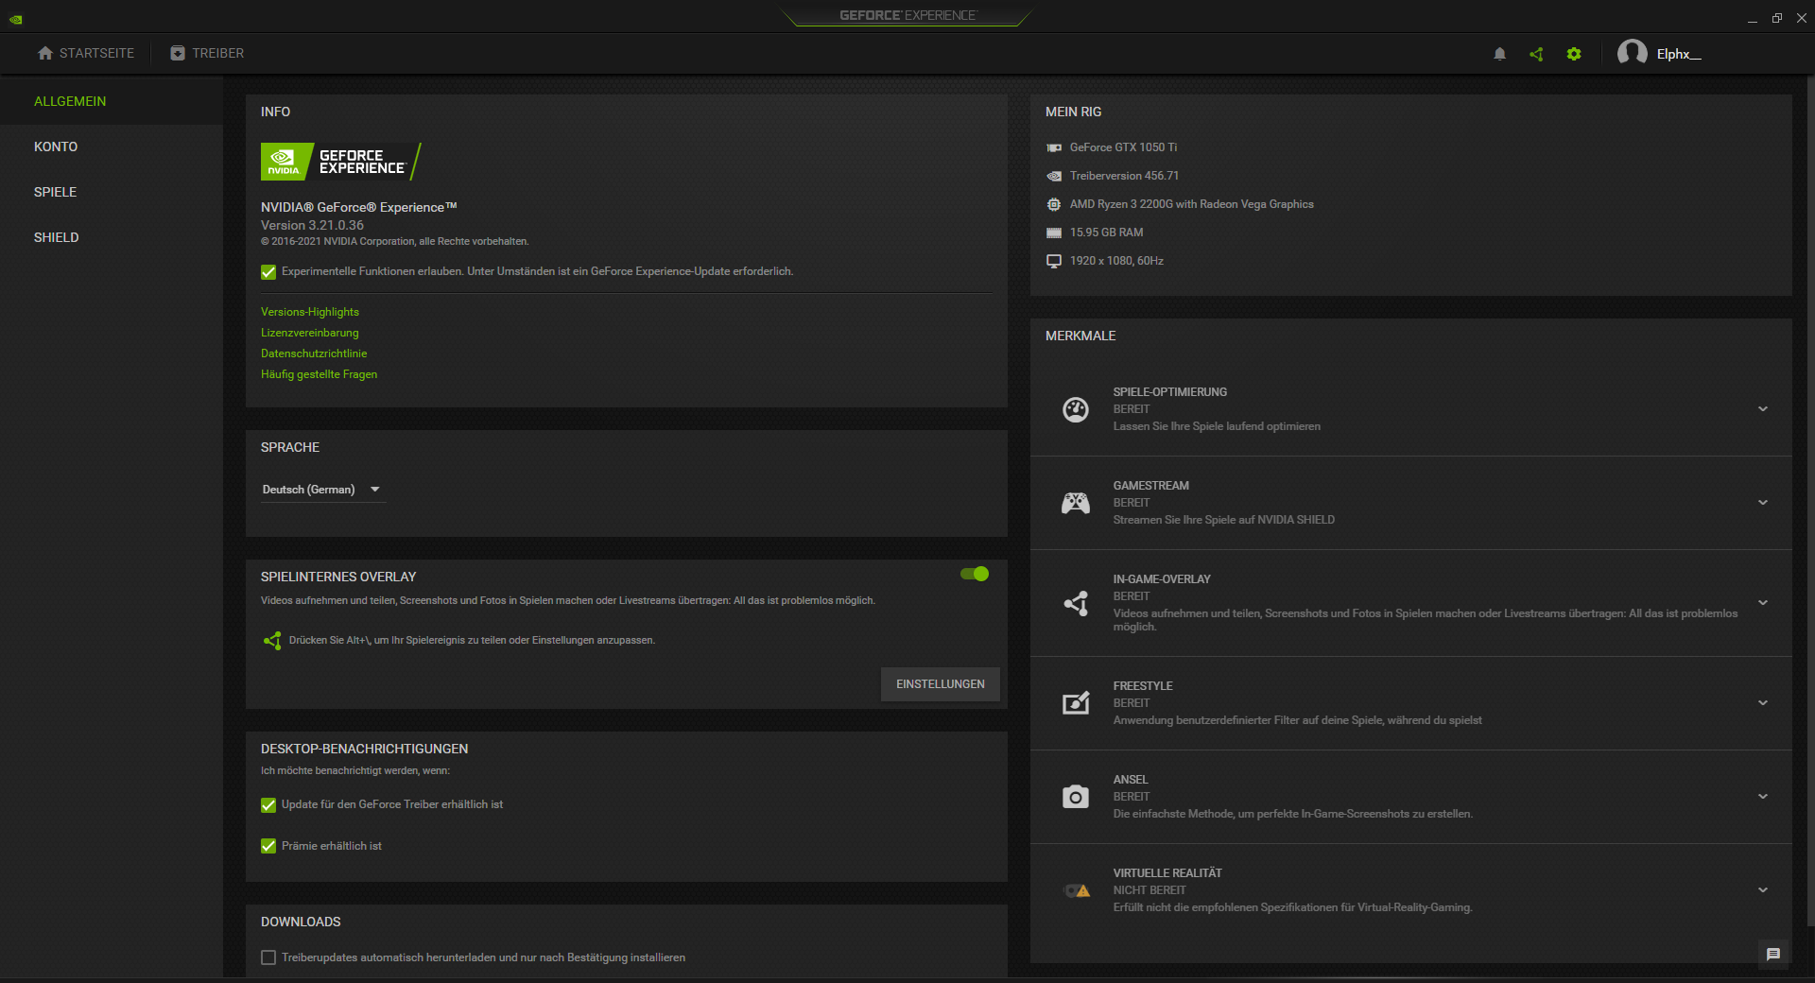Click the 1920 x 1080, 60Hz text
This screenshot has width=1815, height=983.
pos(1116,261)
